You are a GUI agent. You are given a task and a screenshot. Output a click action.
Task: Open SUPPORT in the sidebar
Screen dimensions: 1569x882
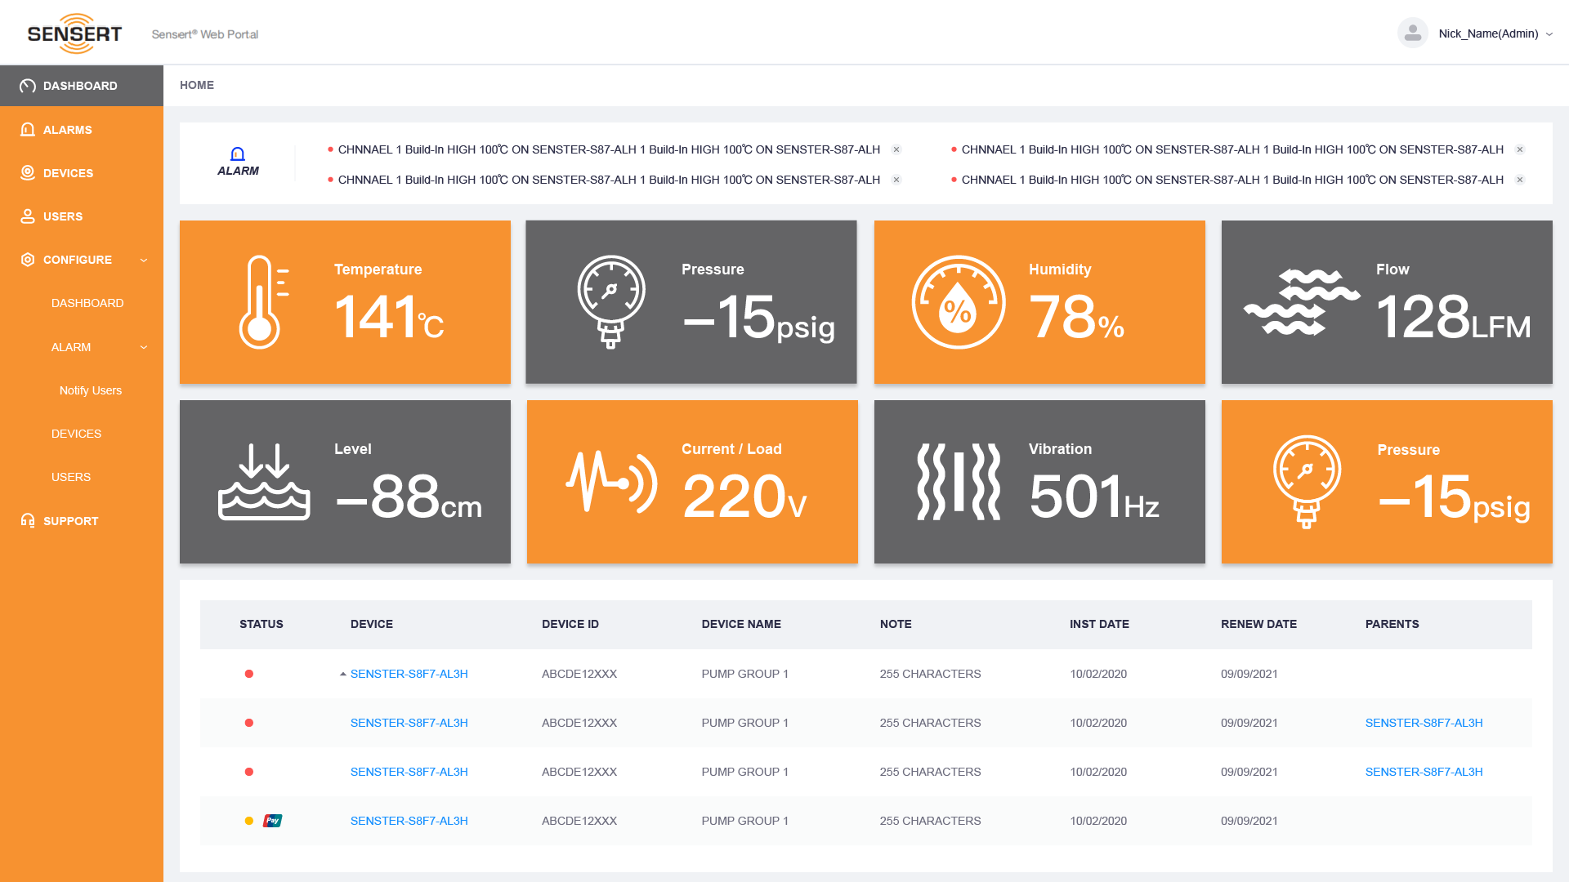coord(70,521)
